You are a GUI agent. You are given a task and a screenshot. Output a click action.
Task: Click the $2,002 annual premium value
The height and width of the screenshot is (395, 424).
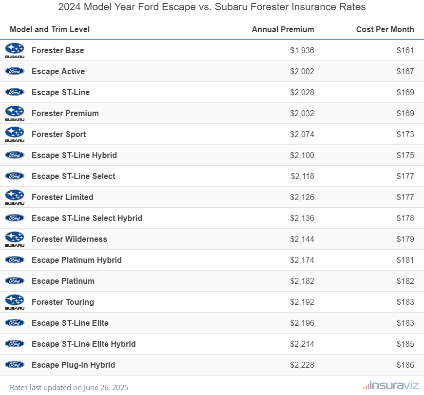coord(302,71)
